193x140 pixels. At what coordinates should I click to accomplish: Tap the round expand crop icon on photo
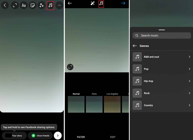tap(70, 67)
